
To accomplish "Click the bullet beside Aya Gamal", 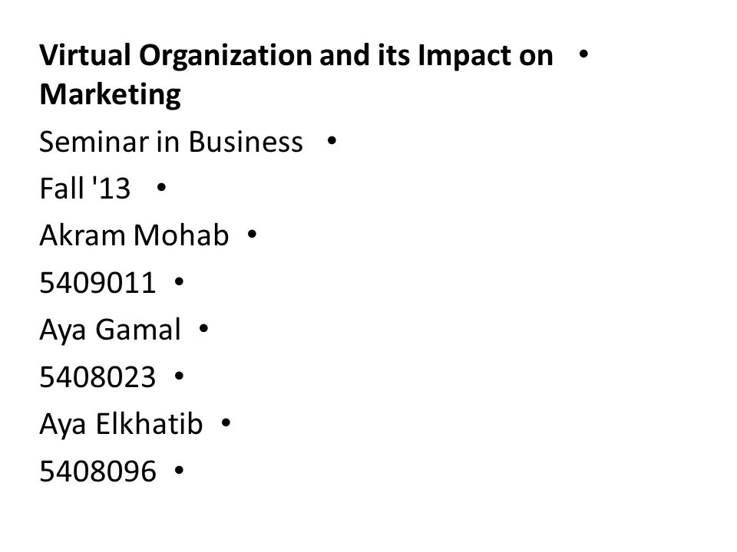I will coord(204,329).
